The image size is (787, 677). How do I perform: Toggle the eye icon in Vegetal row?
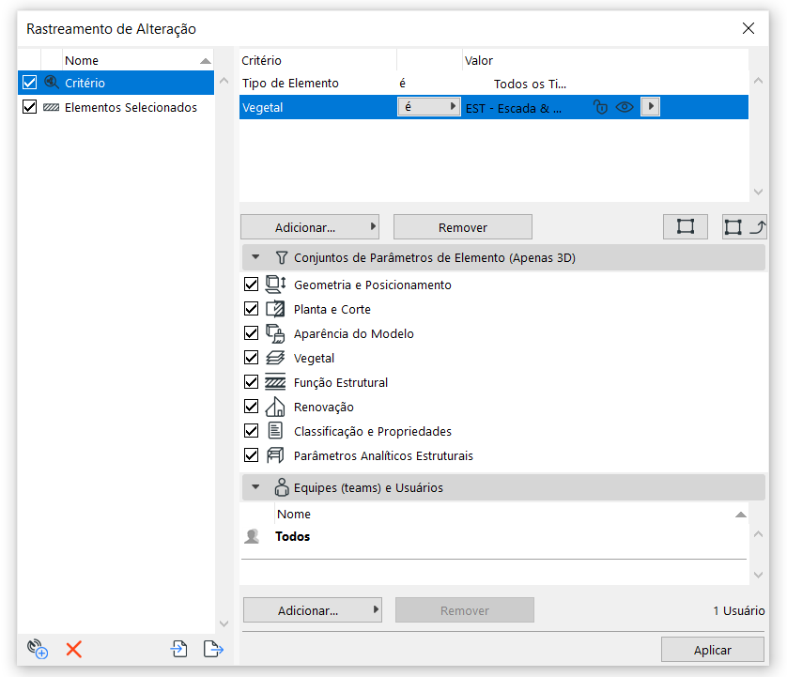625,107
